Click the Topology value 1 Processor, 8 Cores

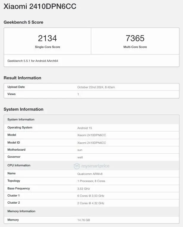(91, 181)
